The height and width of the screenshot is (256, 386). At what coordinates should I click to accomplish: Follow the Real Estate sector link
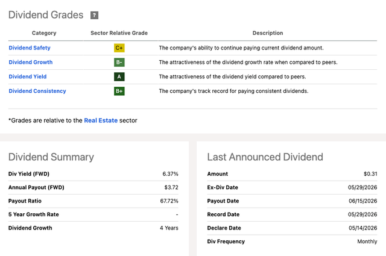tap(101, 120)
